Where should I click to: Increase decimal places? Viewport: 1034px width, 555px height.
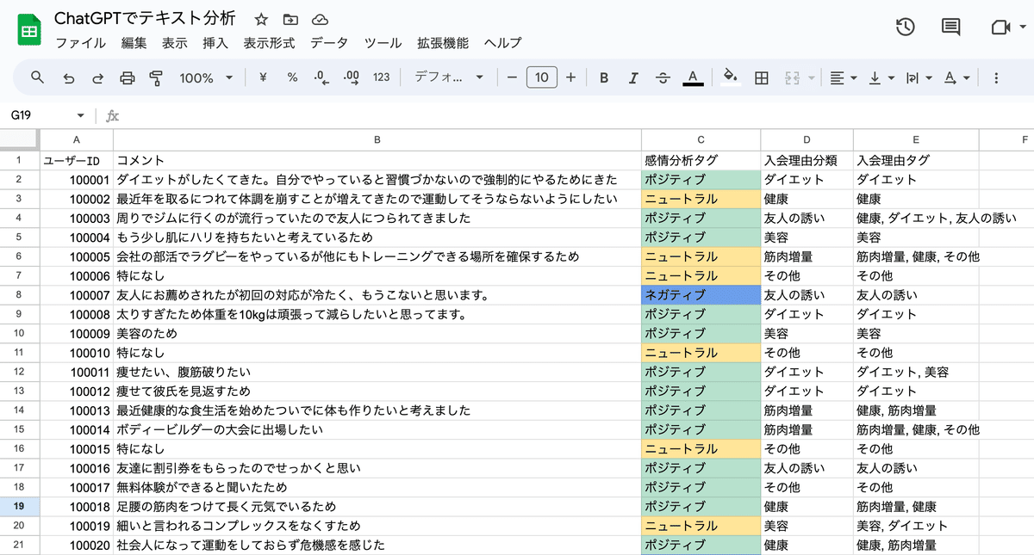[351, 77]
